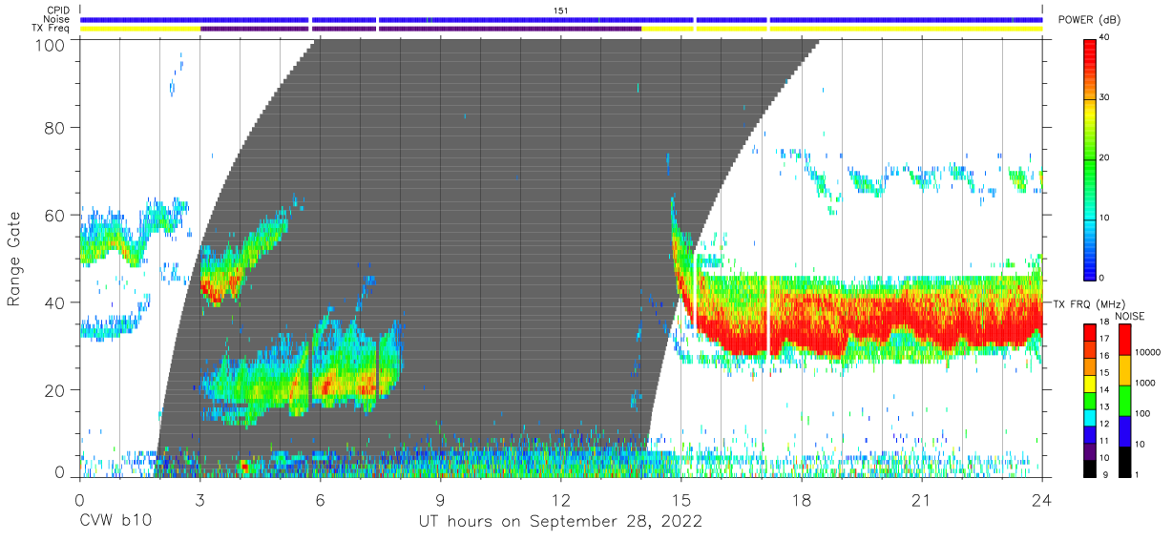Click the '10000' label on the NOISE scale
1172x541 pixels.
point(1146,352)
